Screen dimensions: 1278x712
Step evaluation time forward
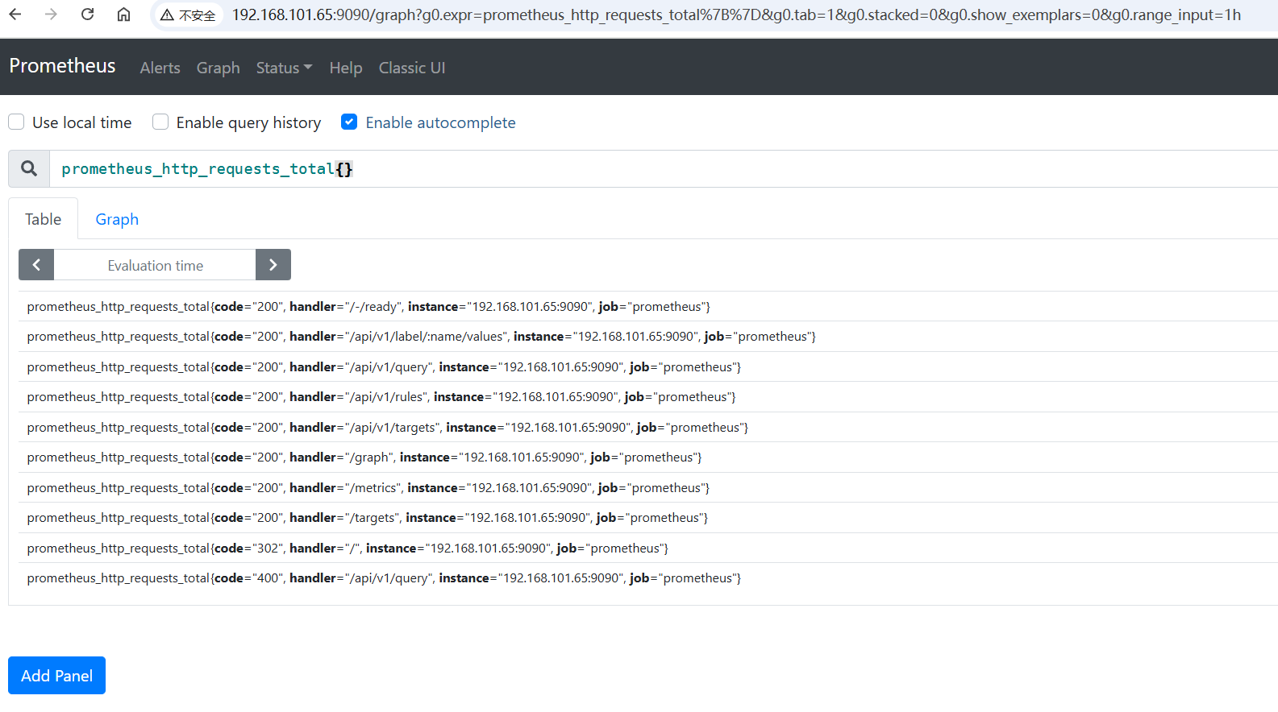pos(273,265)
